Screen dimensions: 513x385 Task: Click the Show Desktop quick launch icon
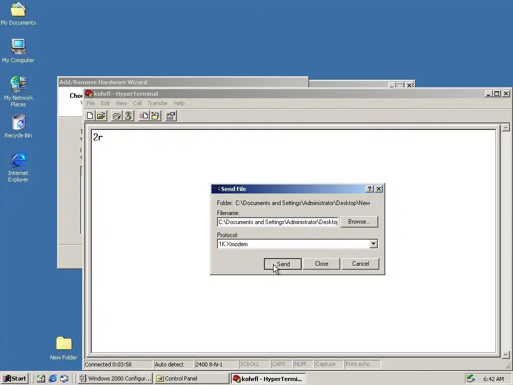coord(41,378)
